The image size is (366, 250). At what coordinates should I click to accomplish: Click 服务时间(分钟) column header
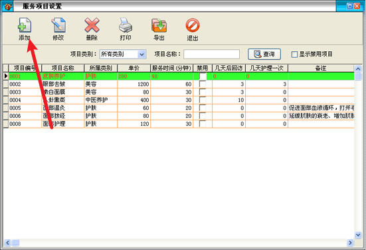point(172,68)
